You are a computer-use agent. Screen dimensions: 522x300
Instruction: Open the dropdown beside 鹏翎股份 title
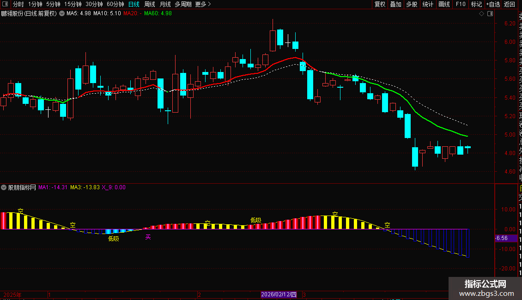point(62,14)
